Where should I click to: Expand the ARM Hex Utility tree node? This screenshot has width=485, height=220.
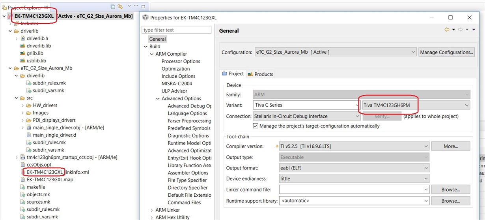coord(152,218)
